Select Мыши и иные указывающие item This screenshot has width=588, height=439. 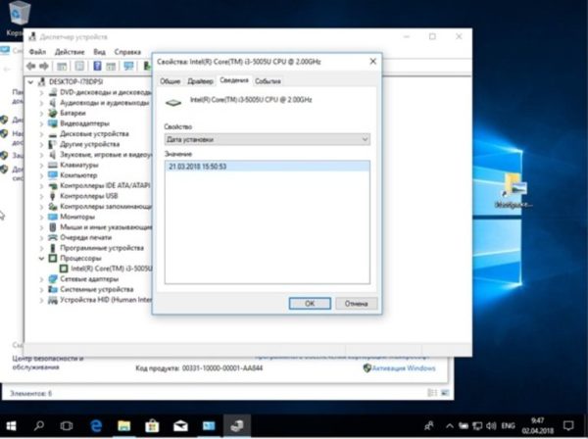106,227
